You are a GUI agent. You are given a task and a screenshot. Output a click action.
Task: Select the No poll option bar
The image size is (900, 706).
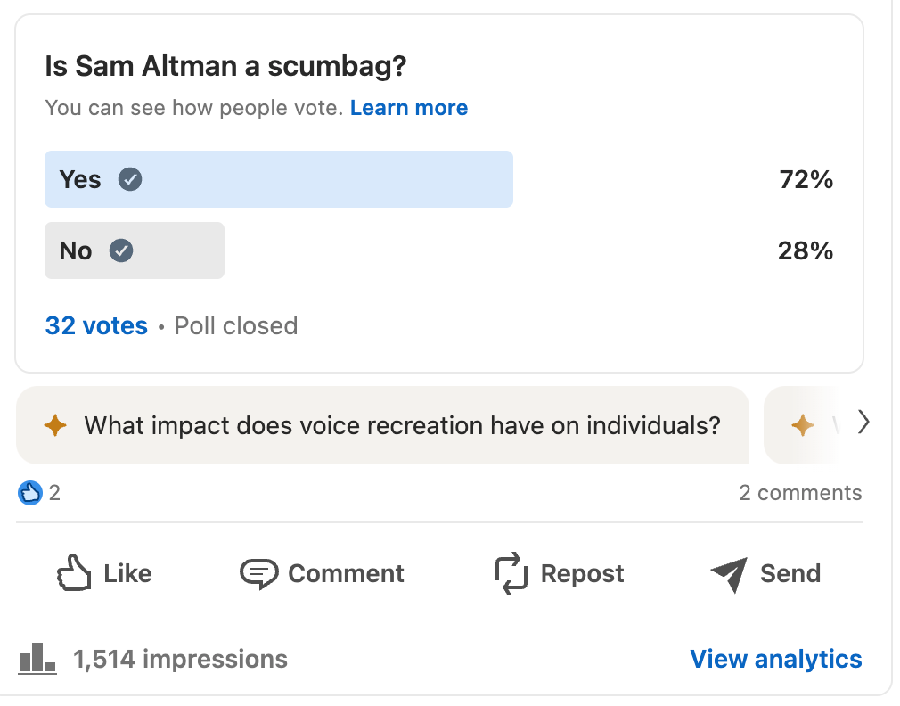[x=134, y=250]
